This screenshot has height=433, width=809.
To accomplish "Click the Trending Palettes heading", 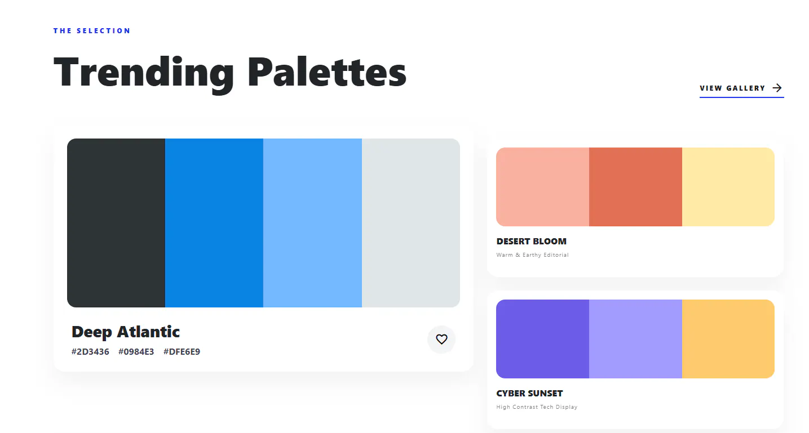I will [x=230, y=73].
